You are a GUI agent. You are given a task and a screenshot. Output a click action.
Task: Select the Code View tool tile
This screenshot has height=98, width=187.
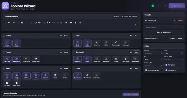click(97, 76)
